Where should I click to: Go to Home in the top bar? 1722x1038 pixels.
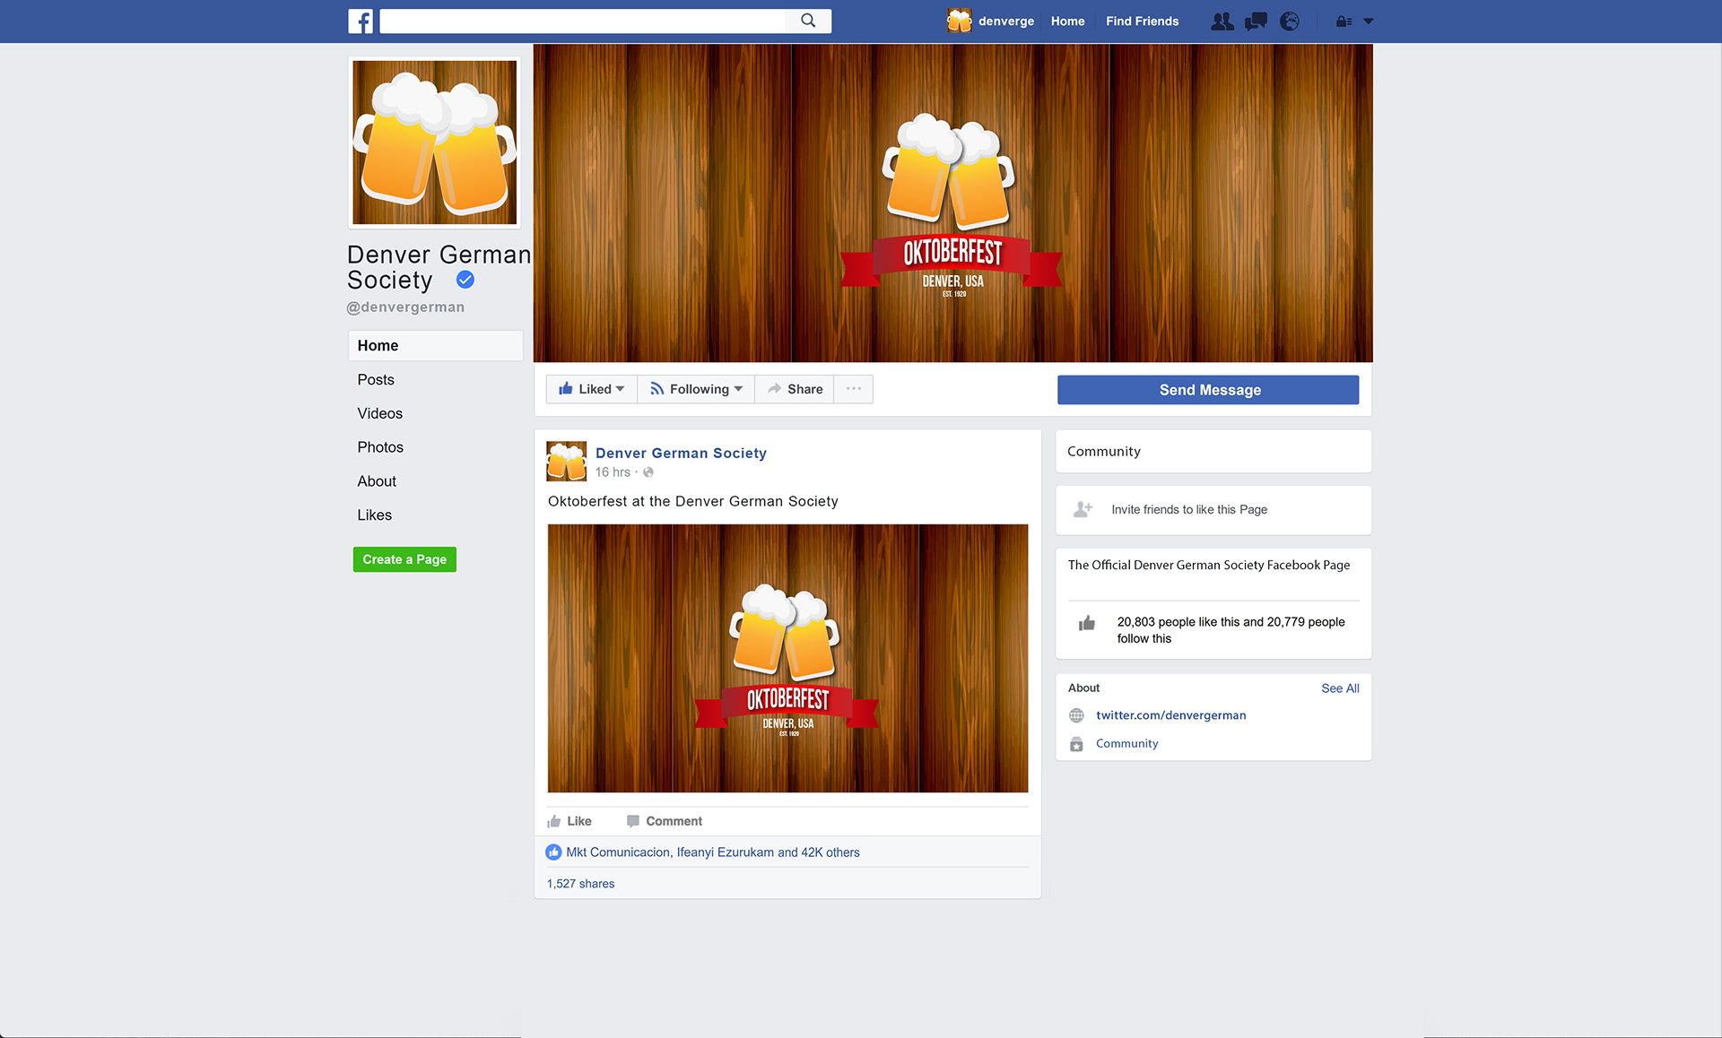[1067, 22]
